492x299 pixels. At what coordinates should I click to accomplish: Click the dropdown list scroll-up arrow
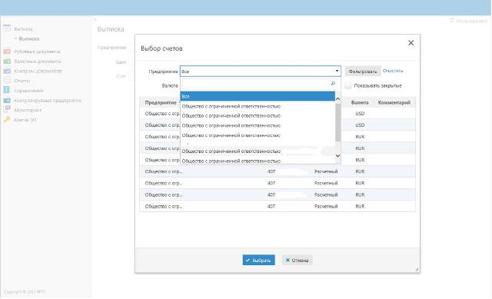(338, 99)
